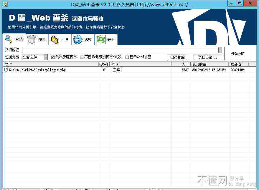Viewport: 259px width, 190px height.
Task: Click the 工具 toolbox icon
Action: (x=55, y=39)
